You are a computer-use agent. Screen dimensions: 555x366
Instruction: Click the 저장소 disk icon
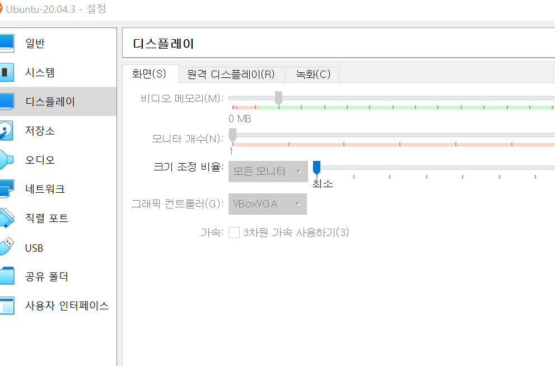(x=6, y=131)
